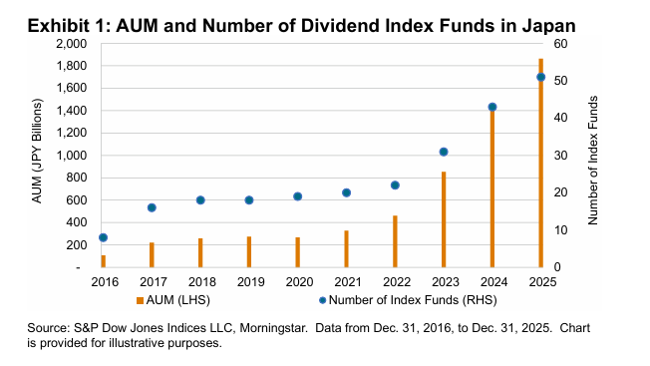Image resolution: width=650 pixels, height=366 pixels.
Task: Click the 200 left-axis value
Action: pyautogui.click(x=77, y=245)
